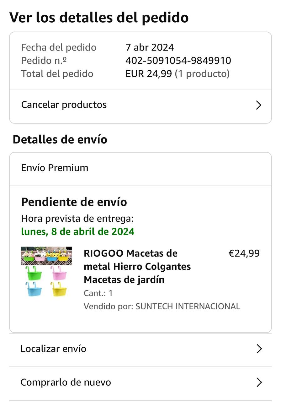Select the blue hanging pot image
Image resolution: width=281 pixels, height=402 pixels.
(x=33, y=289)
